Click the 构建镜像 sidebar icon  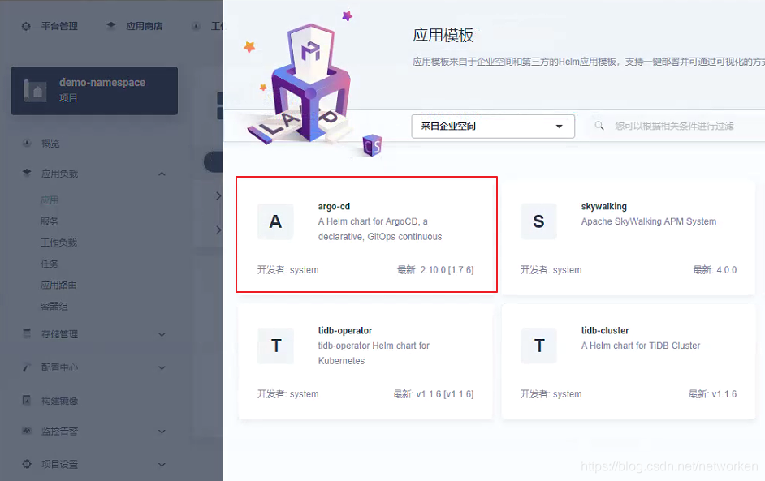tap(27, 400)
